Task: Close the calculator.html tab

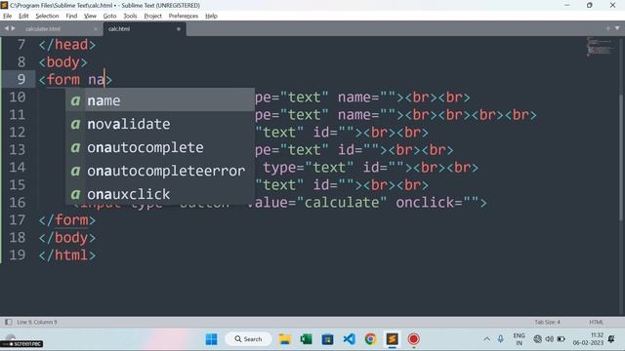Action: click(x=96, y=29)
